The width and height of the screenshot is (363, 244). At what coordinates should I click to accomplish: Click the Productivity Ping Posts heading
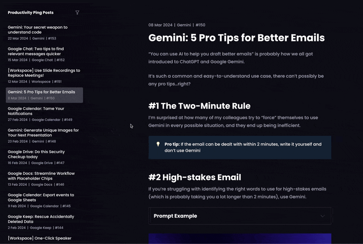coord(30,13)
